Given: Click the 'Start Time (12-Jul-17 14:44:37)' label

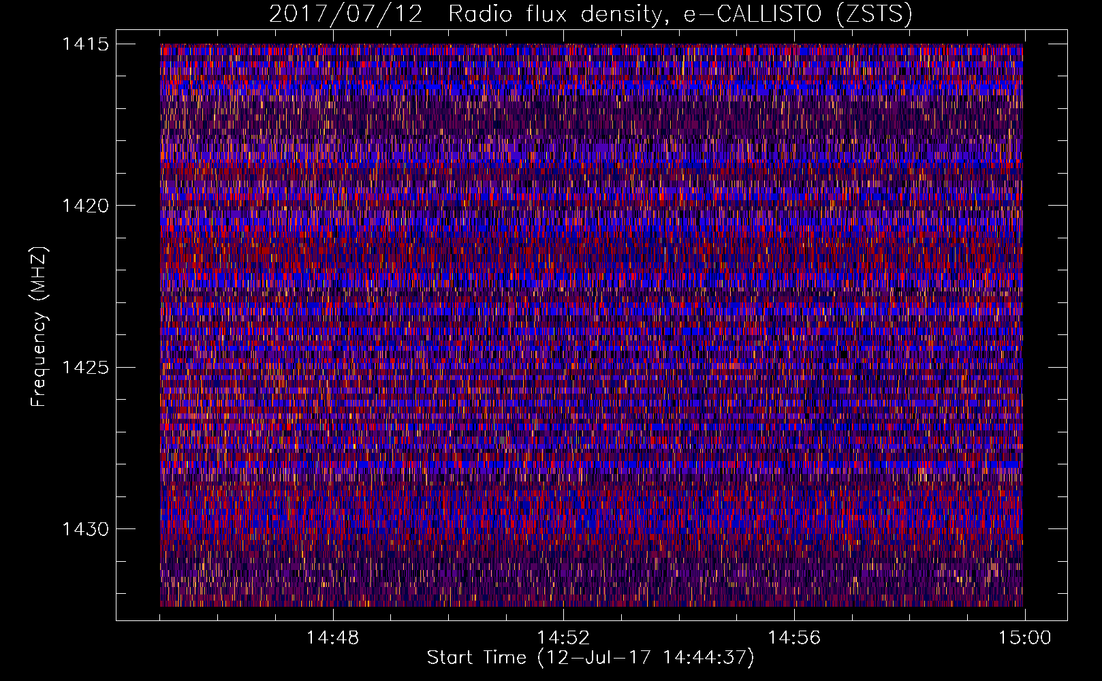Looking at the screenshot, I should pos(591,658).
